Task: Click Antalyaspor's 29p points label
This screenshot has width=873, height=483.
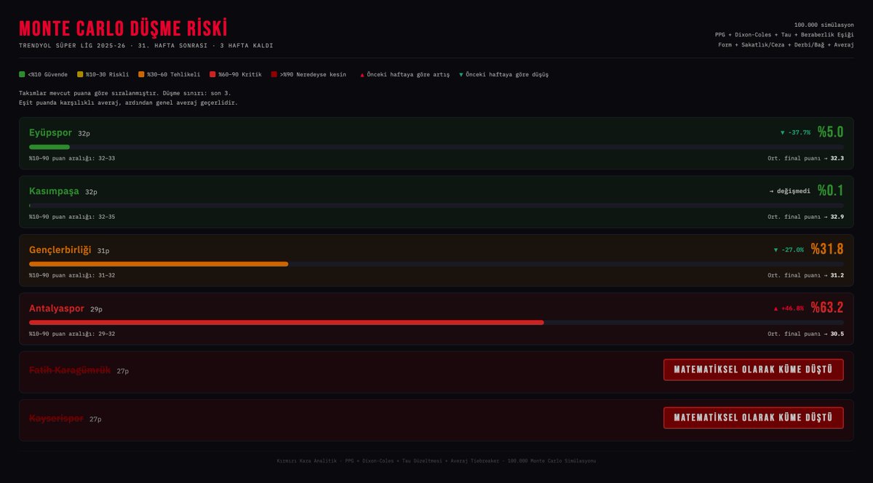Action: click(x=97, y=309)
